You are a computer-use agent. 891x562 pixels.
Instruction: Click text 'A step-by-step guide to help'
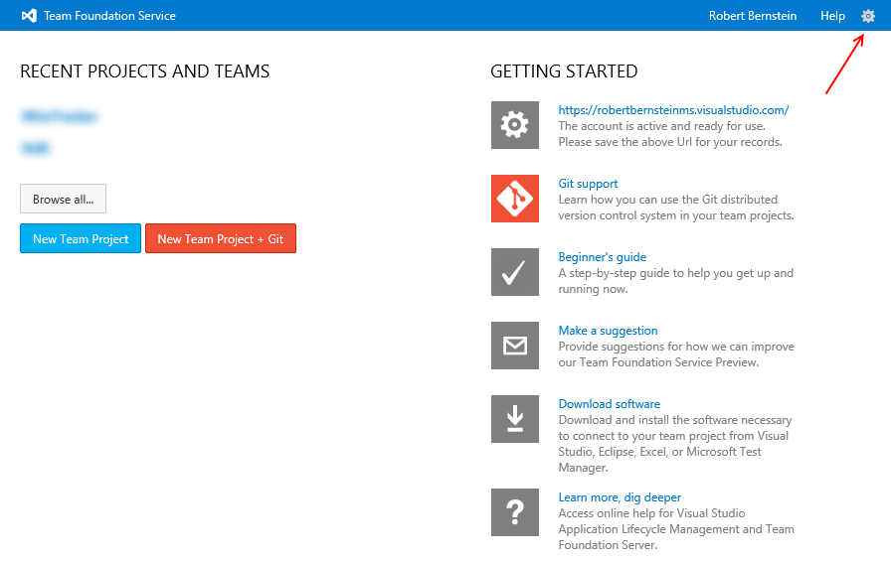[633, 273]
